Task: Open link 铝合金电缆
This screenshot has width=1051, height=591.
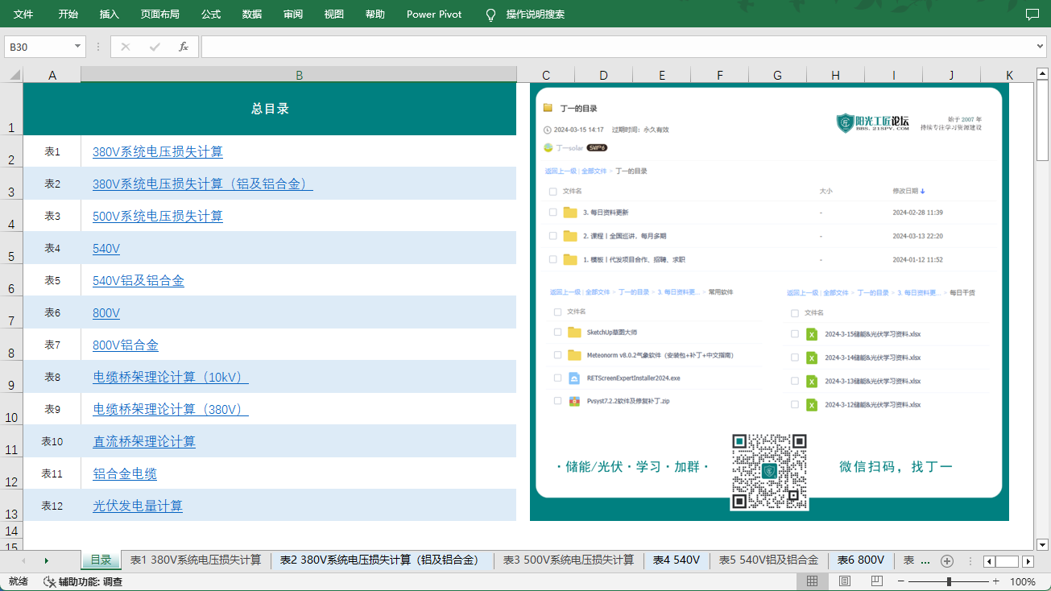Action: click(125, 473)
